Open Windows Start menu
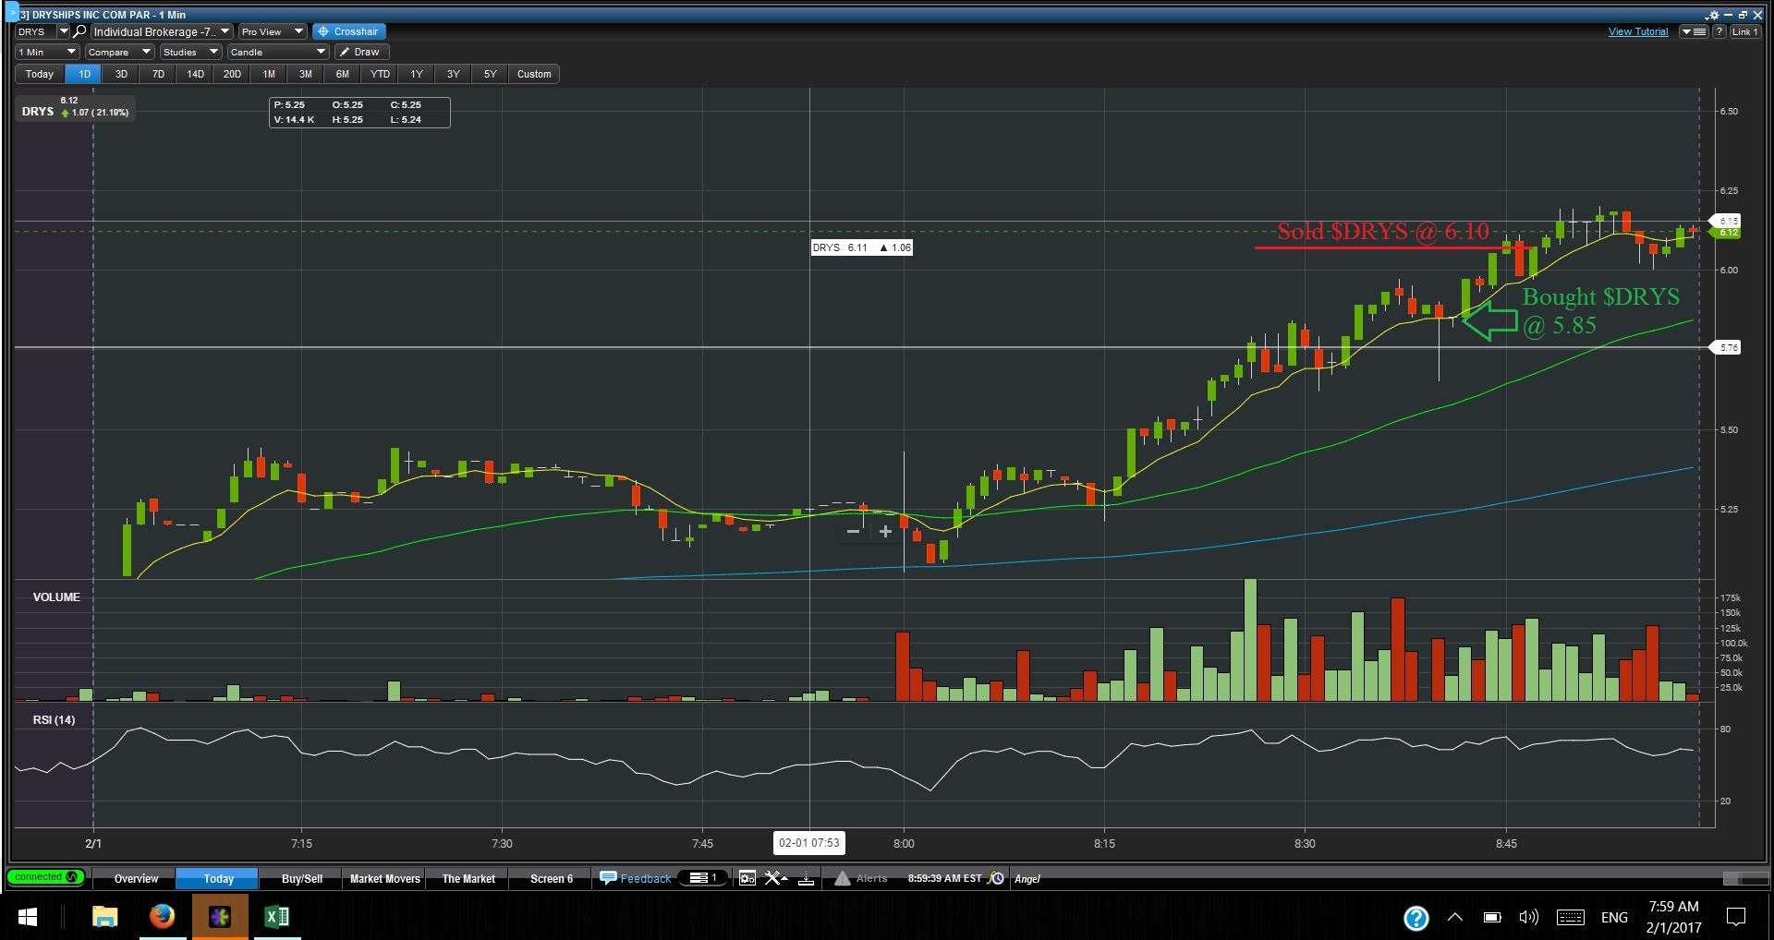The width and height of the screenshot is (1774, 940). [x=28, y=917]
